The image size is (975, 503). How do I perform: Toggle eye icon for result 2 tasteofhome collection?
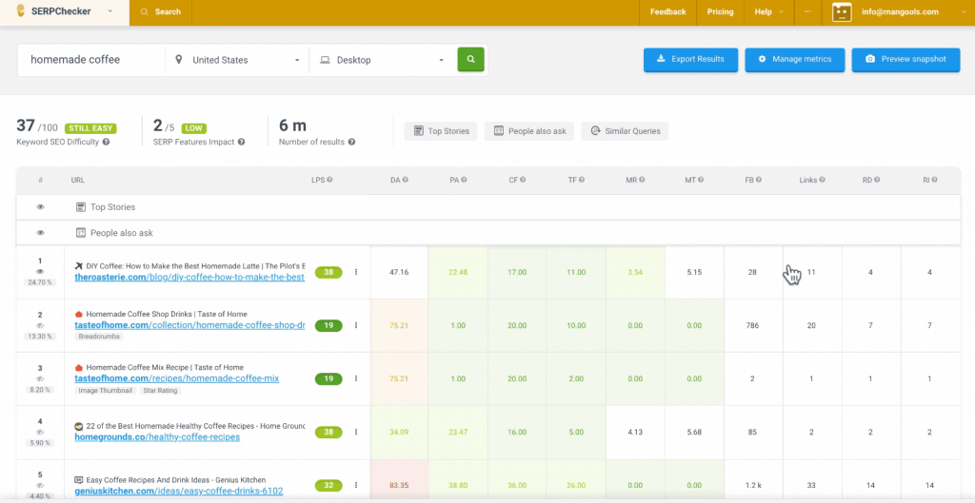[40, 325]
